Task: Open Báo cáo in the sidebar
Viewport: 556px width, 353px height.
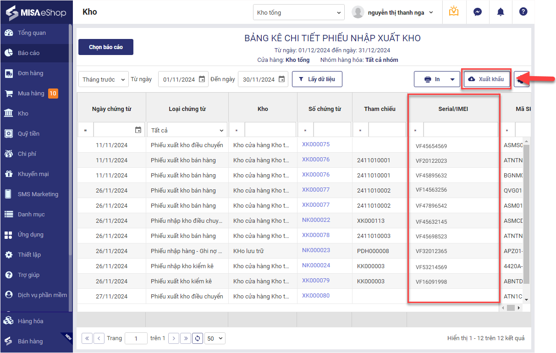Action: pyautogui.click(x=28, y=53)
